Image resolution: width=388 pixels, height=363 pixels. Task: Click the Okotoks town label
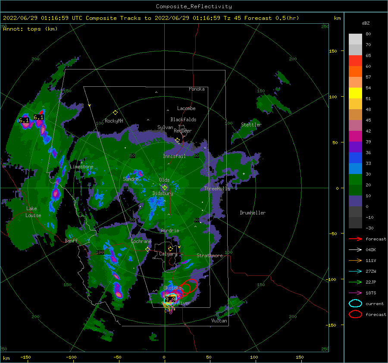[172, 287]
